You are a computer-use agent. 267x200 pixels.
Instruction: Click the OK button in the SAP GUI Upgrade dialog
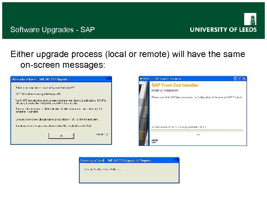61,136
